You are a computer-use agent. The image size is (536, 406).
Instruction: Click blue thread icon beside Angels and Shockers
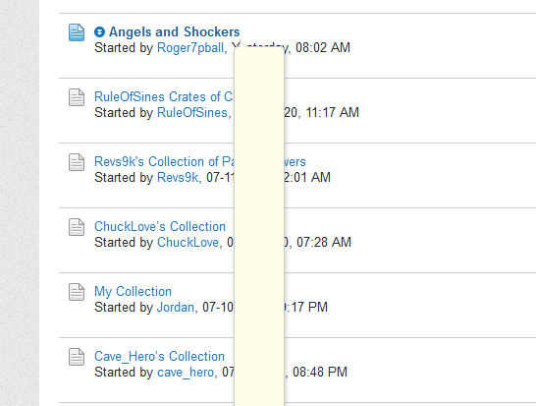77,32
